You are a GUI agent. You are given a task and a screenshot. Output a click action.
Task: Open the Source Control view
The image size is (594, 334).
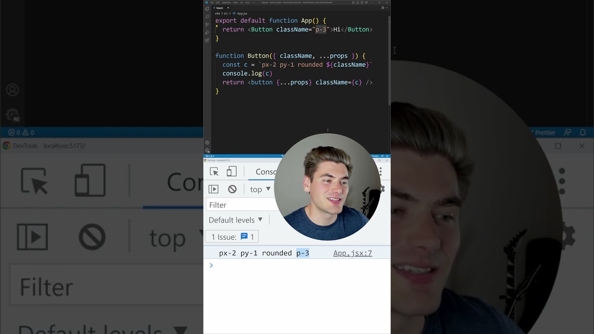pyautogui.click(x=207, y=24)
